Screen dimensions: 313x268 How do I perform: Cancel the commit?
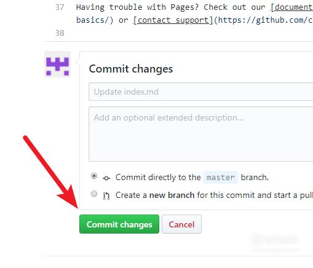tap(181, 224)
